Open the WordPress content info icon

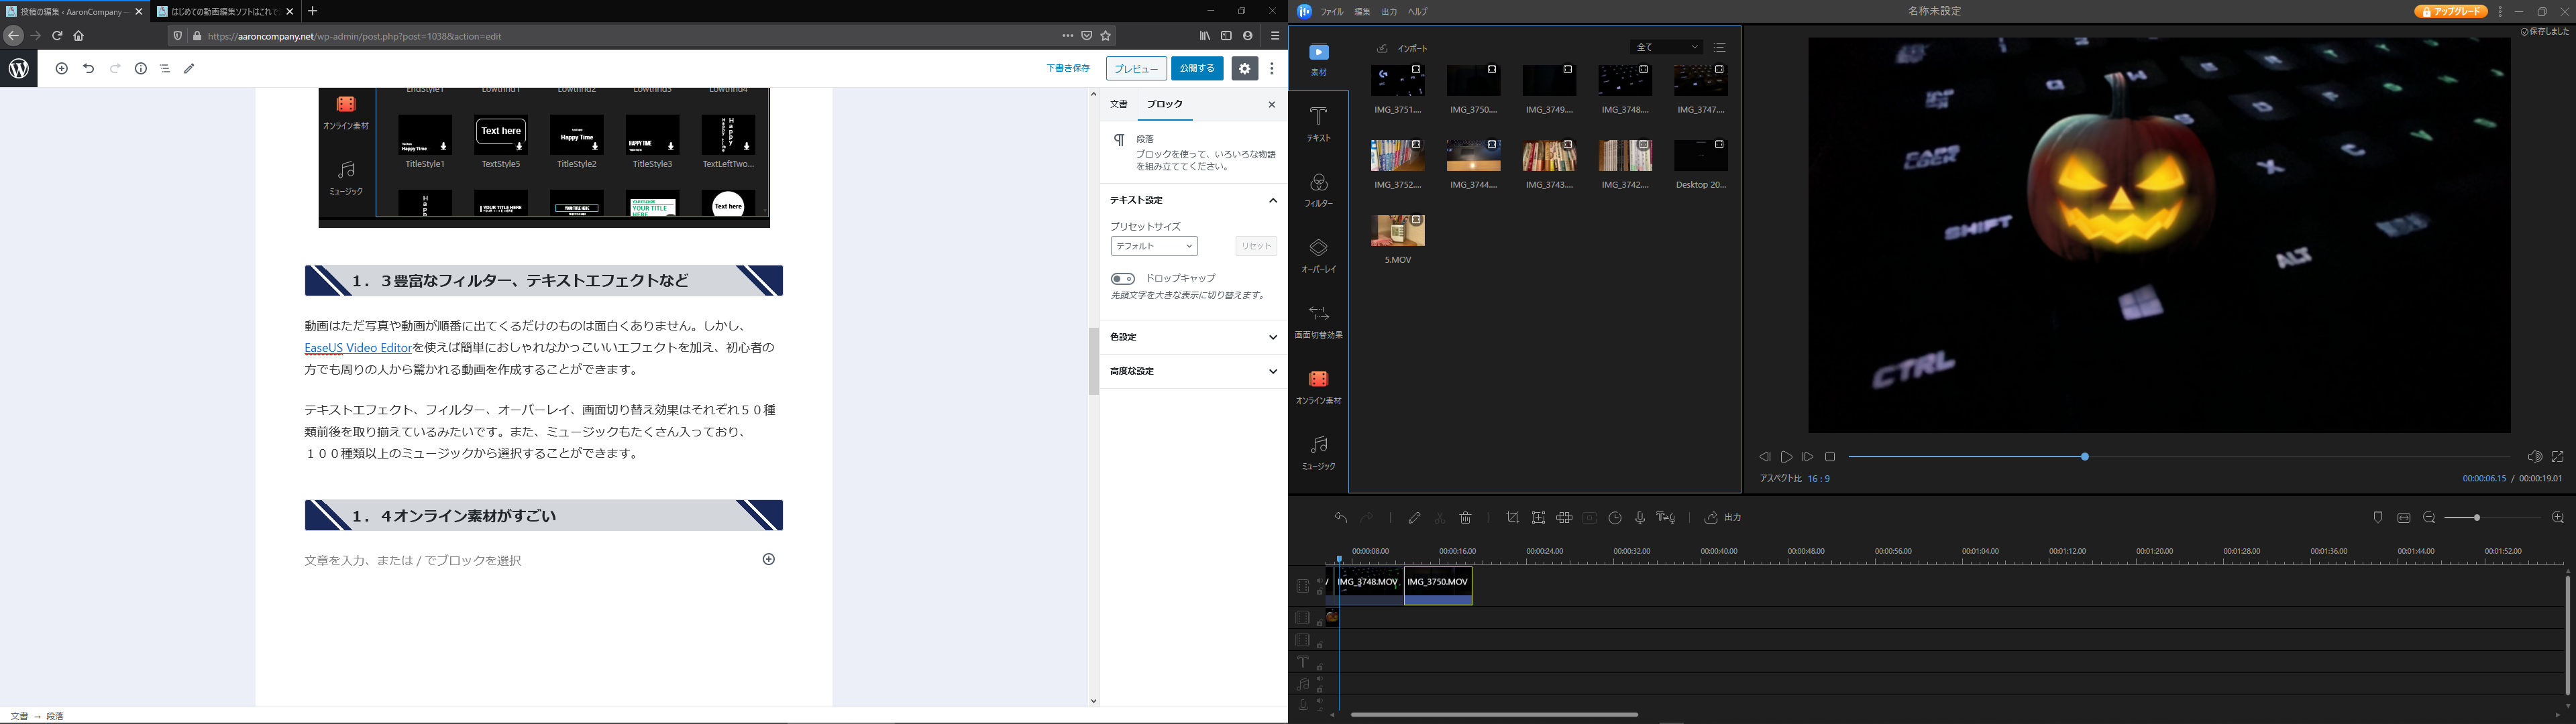(x=140, y=68)
